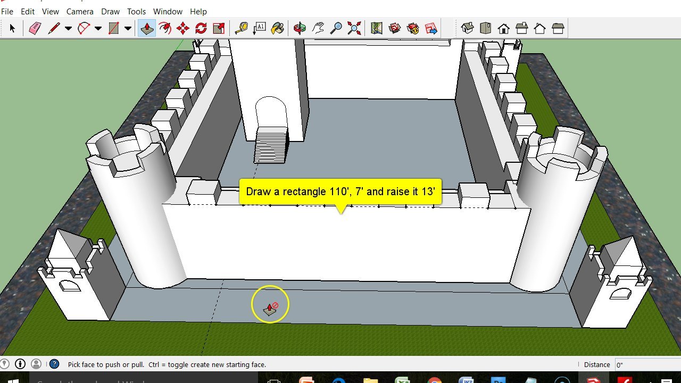Image resolution: width=681 pixels, height=383 pixels.
Task: Switch to the Front house view
Action: (503, 28)
